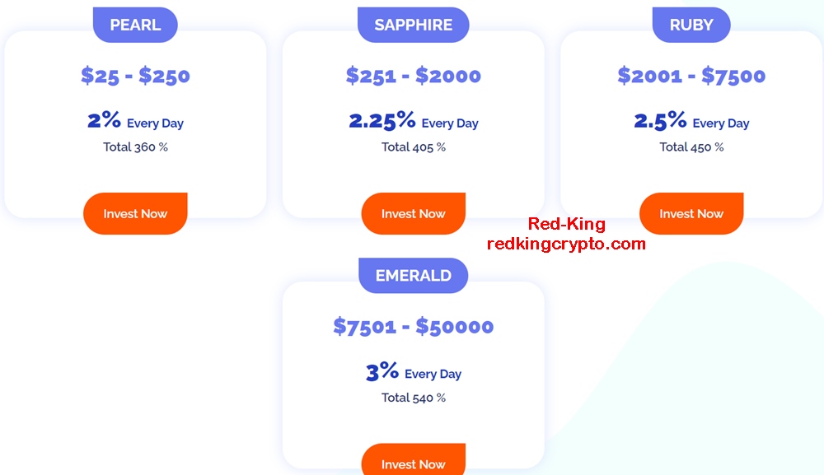824x475 pixels.
Task: Click Invest Now under Sapphire plan
Action: 413,213
